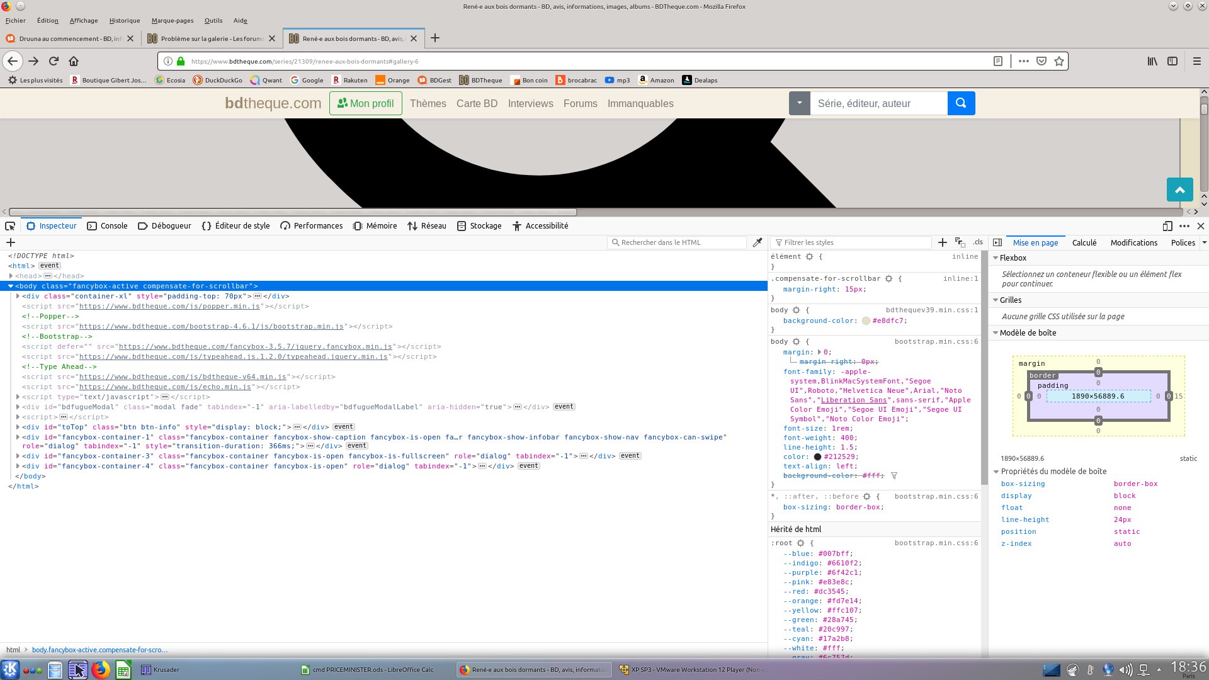The width and height of the screenshot is (1209, 680).
Task: Show site information icon in address bar
Action: [168, 61]
